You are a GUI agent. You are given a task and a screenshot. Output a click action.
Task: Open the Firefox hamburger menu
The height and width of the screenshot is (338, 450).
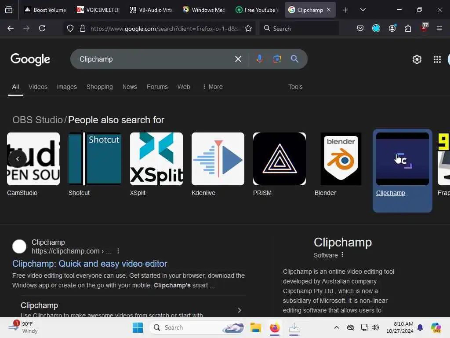click(x=439, y=28)
